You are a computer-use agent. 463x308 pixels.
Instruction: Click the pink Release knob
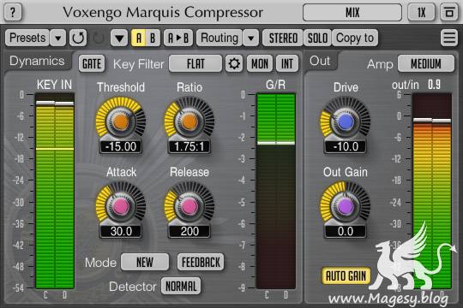189,206
